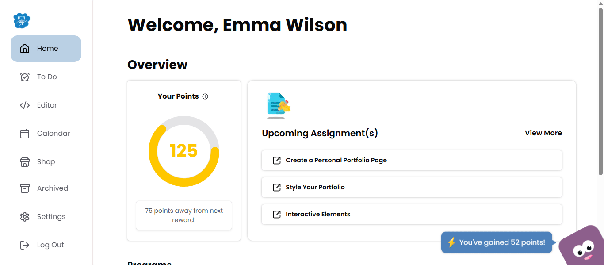Click the 75 points away reward message
This screenshot has width=604, height=265.
pos(184,215)
